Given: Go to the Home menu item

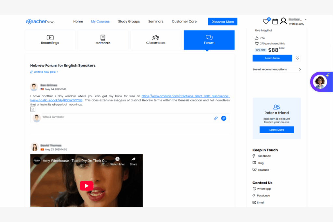Looking at the screenshot, I should click(78, 21).
